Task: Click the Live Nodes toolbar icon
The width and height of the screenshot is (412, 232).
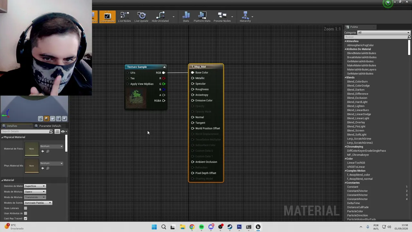Action: tap(124, 17)
